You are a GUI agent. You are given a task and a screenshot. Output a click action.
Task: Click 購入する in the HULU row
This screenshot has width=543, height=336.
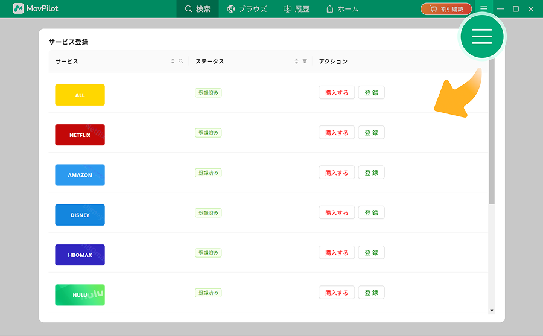tap(337, 293)
